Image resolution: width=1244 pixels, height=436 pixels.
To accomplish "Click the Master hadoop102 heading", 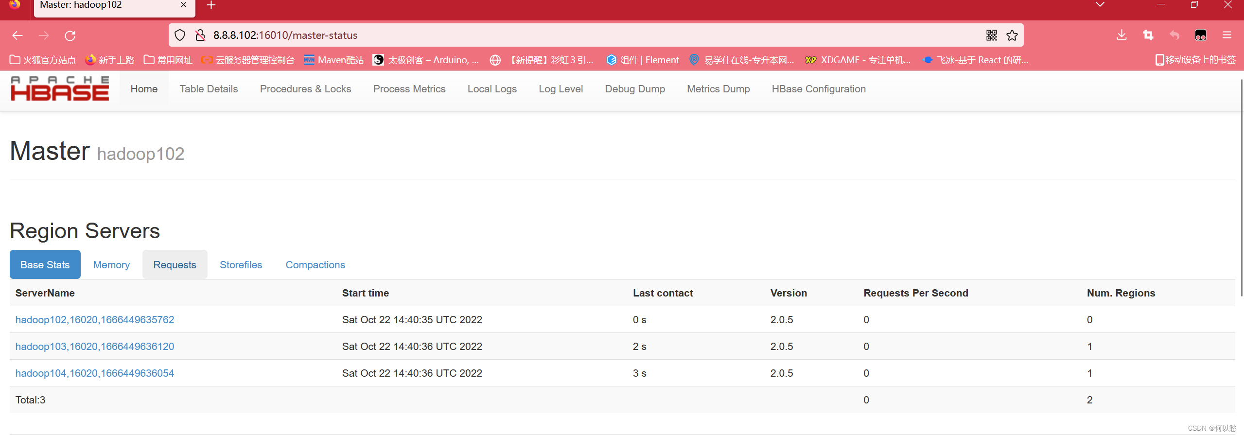I will (x=97, y=151).
